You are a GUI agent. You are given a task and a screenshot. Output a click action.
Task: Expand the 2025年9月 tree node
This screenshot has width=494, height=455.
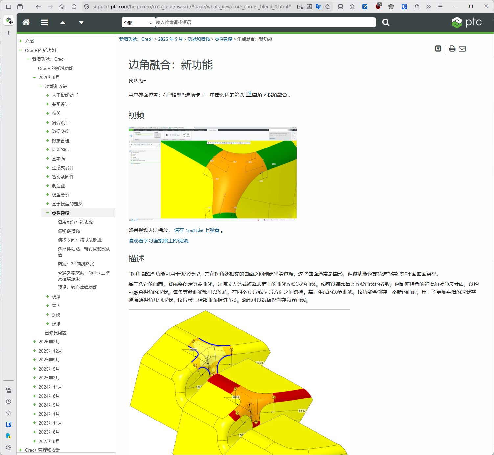tap(35, 360)
